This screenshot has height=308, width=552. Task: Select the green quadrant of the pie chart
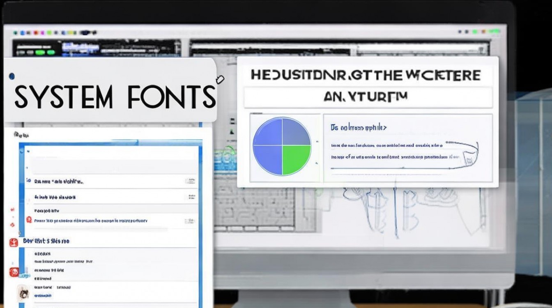(x=296, y=160)
